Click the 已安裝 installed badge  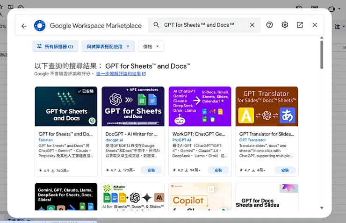click(x=86, y=91)
